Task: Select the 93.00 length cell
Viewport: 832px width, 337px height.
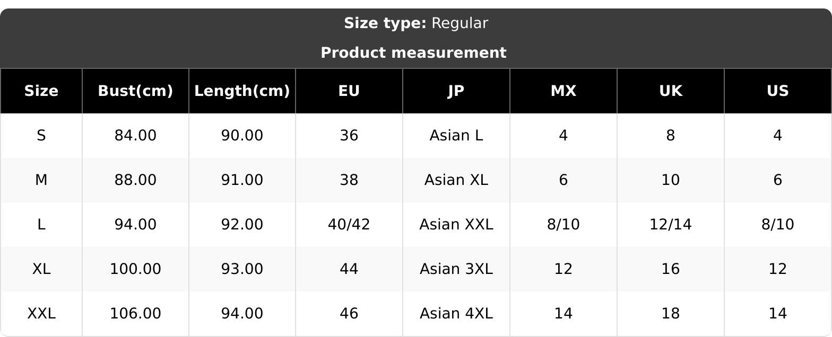Action: (x=242, y=269)
